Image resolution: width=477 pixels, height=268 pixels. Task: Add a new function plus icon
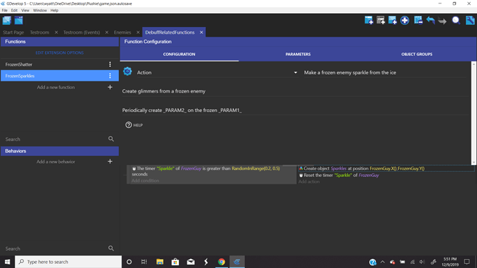click(x=110, y=87)
